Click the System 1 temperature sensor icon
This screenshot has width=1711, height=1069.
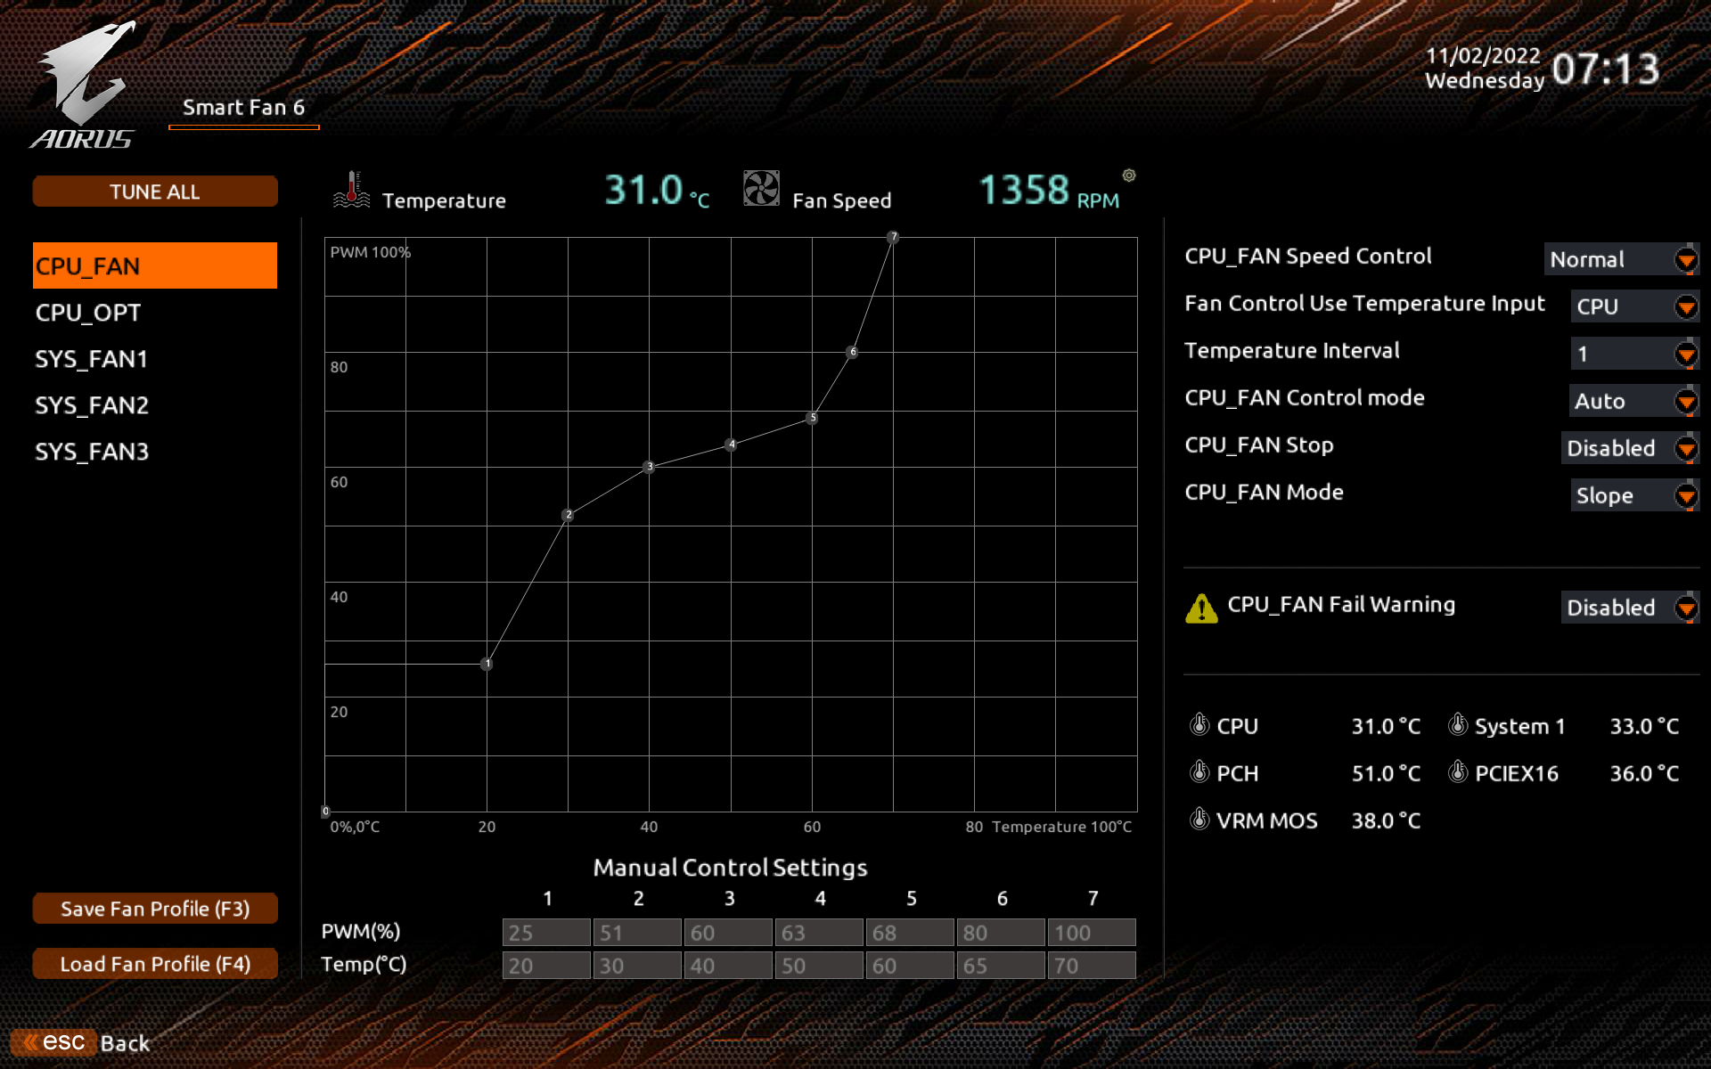click(x=1458, y=724)
